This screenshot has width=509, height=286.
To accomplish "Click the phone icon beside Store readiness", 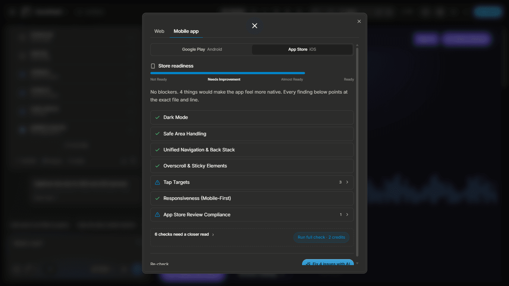I will pyautogui.click(x=153, y=66).
